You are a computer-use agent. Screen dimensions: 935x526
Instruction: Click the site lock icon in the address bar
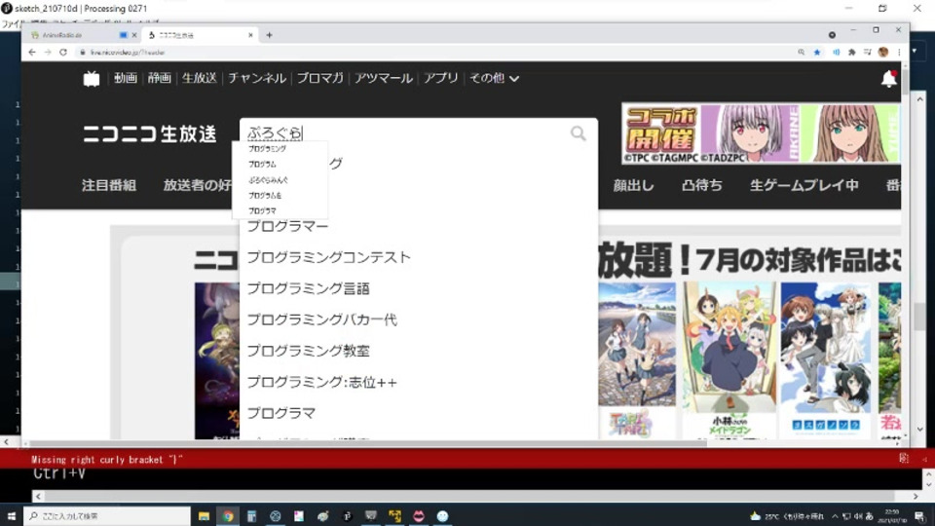click(x=83, y=53)
